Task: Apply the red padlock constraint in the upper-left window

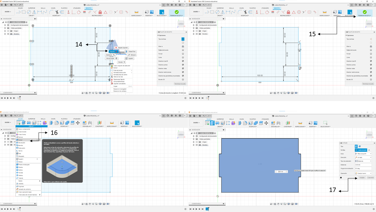Action: coord(100,12)
